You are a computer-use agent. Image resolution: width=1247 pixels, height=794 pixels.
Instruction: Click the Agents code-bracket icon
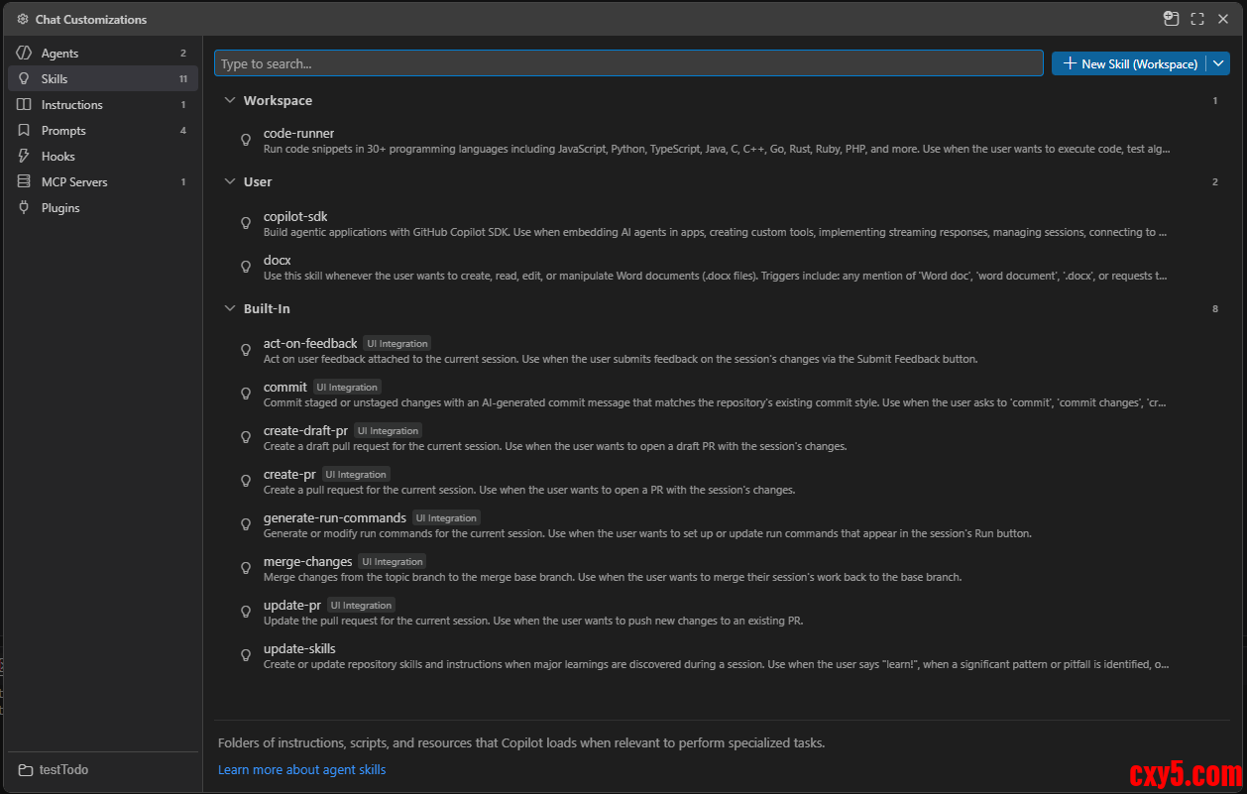tap(24, 53)
